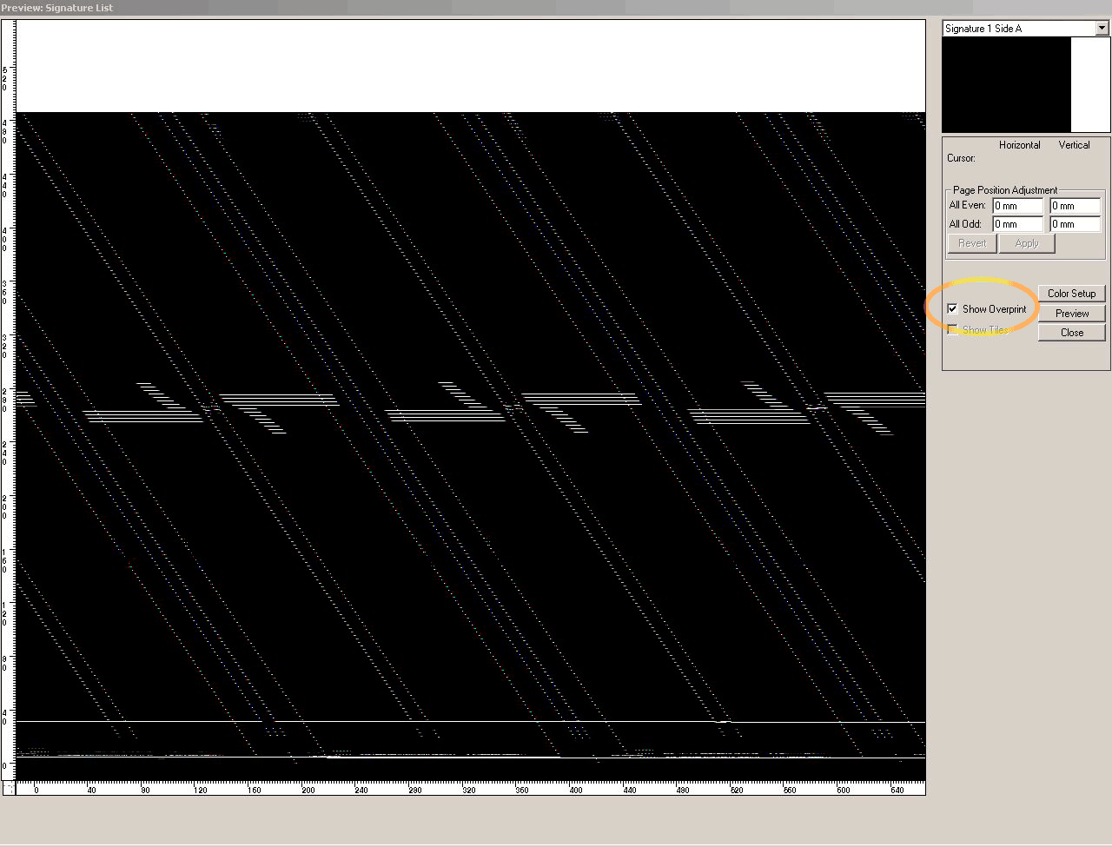Apply the page position adjustment
This screenshot has width=1112, height=847.
pyautogui.click(x=1026, y=243)
